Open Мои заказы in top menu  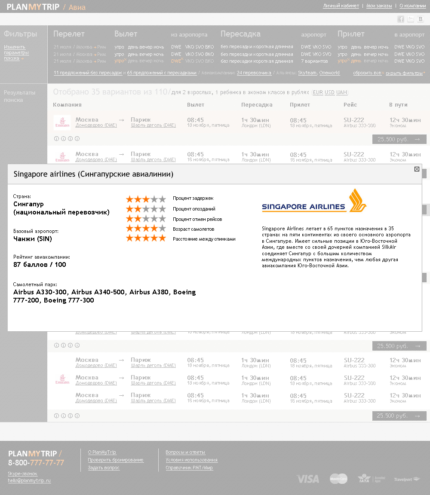click(x=379, y=6)
